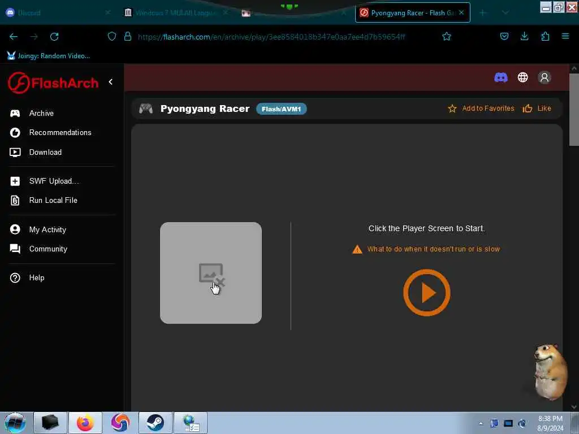579x434 pixels.
Task: Reload the page with refresh button
Action: point(54,37)
